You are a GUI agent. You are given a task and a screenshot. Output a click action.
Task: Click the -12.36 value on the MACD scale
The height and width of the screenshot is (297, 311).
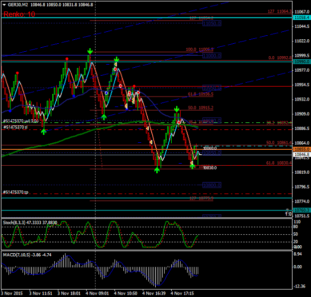click(x=299, y=286)
